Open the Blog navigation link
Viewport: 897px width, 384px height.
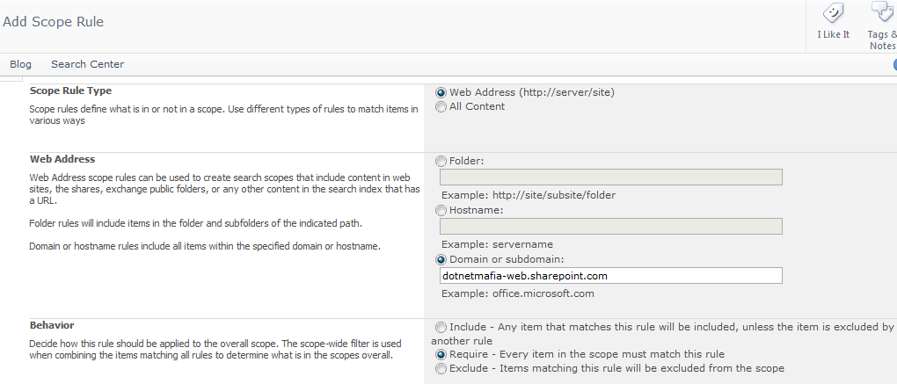click(20, 64)
